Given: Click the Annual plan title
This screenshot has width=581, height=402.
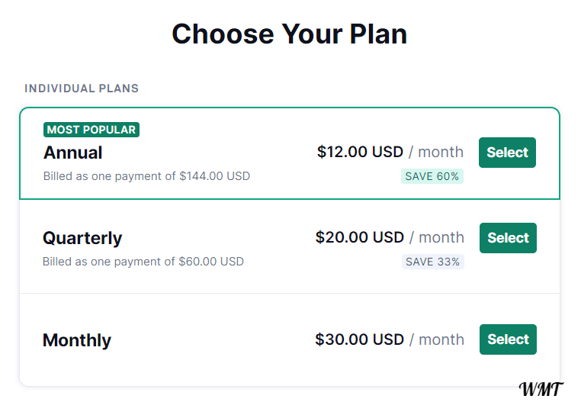Looking at the screenshot, I should pos(73,153).
